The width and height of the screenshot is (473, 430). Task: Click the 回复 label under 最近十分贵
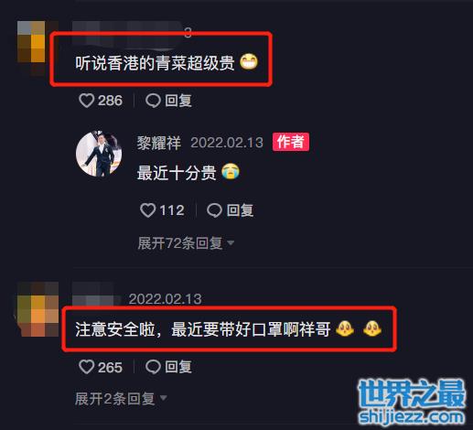pos(240,210)
